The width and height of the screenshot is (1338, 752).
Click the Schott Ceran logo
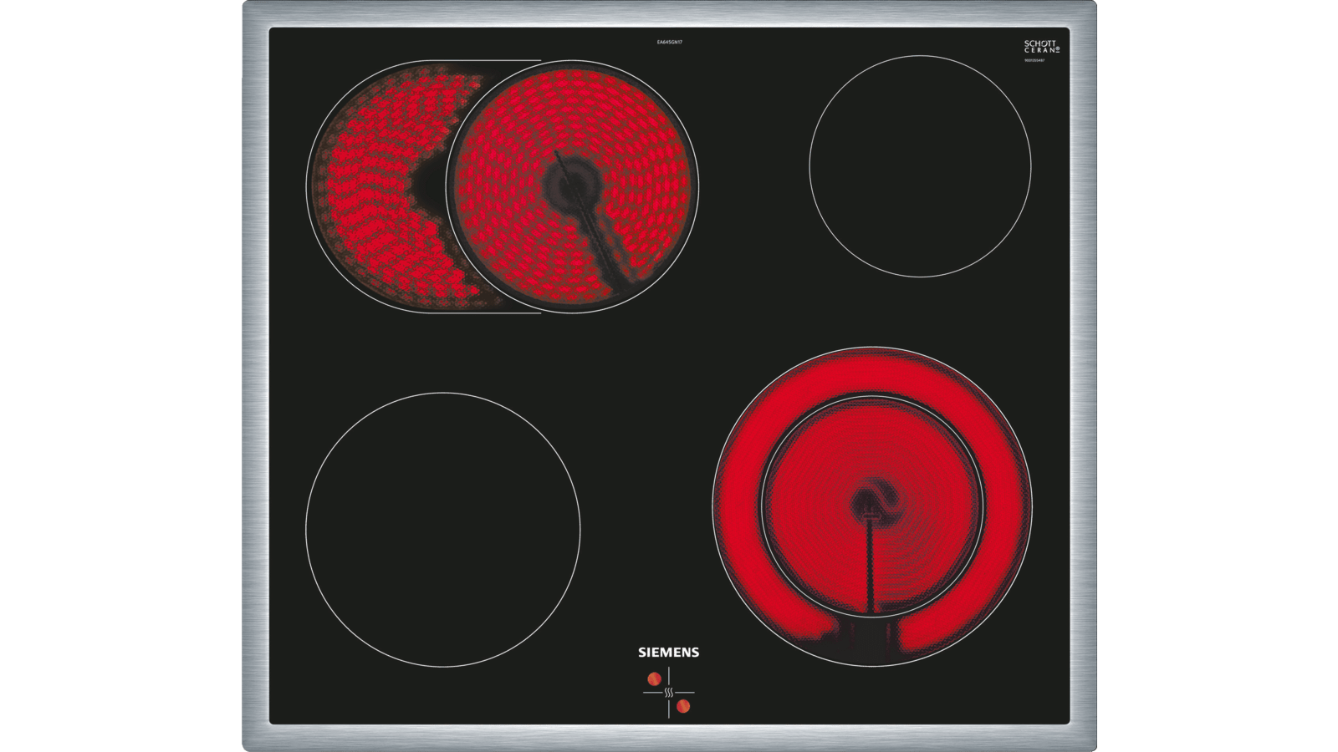(x=1041, y=47)
